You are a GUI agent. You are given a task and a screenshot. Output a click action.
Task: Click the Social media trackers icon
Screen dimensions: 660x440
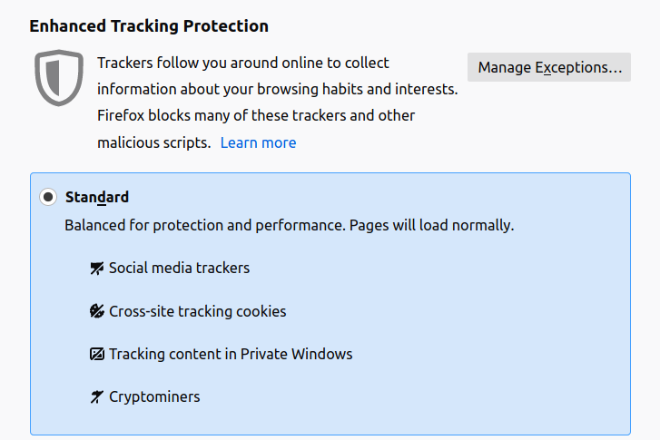point(97,268)
